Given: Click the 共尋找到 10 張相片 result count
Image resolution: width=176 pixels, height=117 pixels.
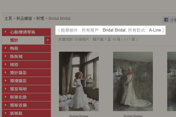Looking at the screenshot, I should point(74,39).
